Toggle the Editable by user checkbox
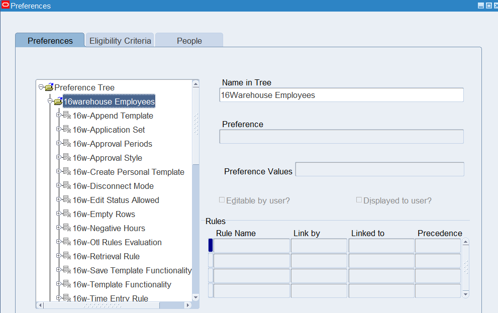 coord(222,200)
